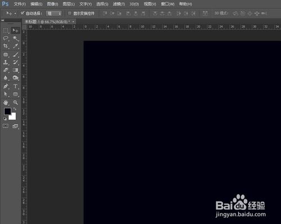
Task: Click the align vertical centers icon
Action: [x=112, y=13]
